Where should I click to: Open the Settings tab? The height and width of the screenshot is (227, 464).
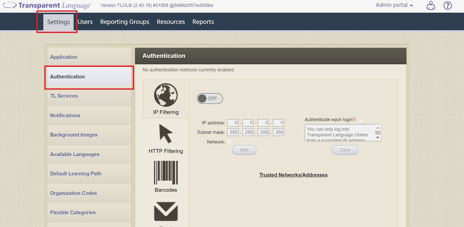[59, 22]
